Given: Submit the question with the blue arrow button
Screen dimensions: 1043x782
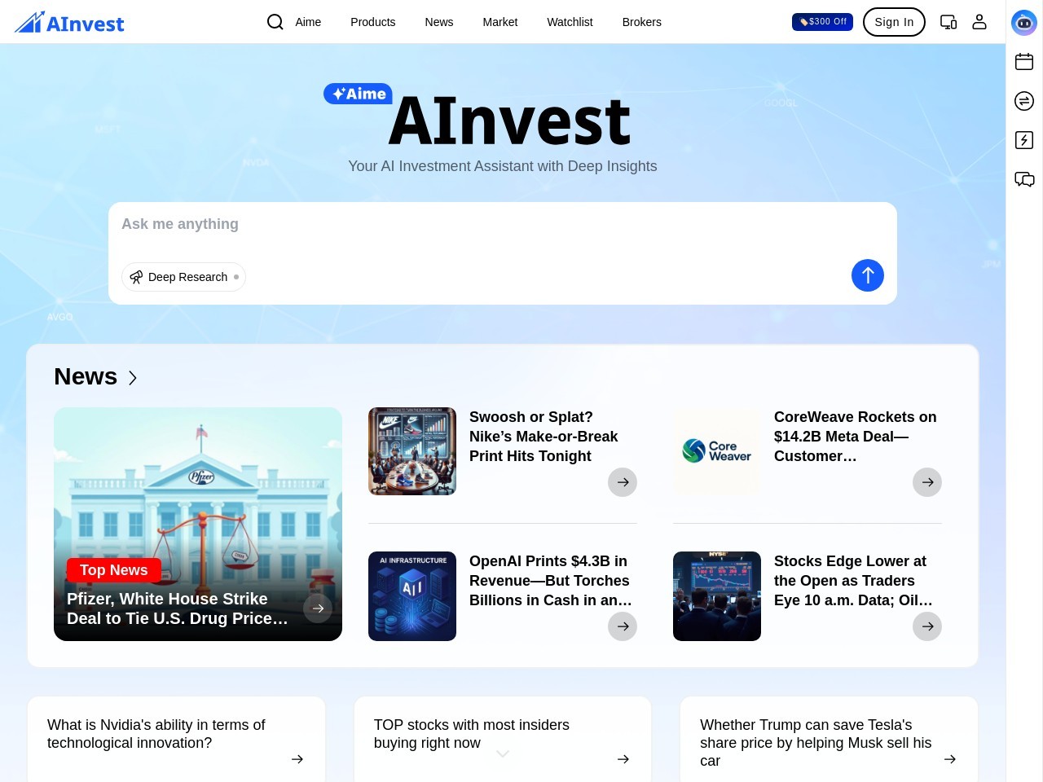Looking at the screenshot, I should tap(868, 275).
